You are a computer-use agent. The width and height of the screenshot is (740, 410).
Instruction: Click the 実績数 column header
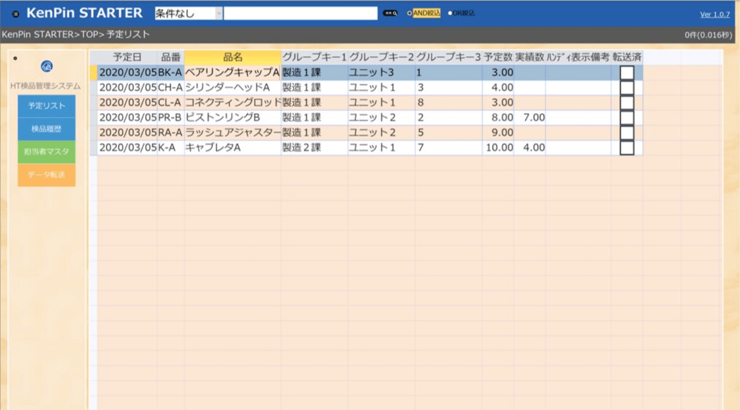pyautogui.click(x=530, y=57)
